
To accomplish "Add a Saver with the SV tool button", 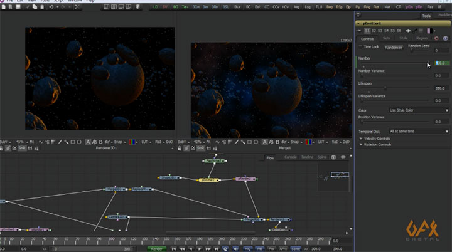I will [165, 7].
